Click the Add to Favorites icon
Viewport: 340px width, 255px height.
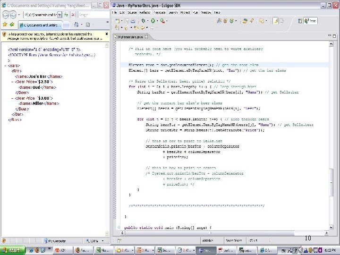[x=11, y=24]
